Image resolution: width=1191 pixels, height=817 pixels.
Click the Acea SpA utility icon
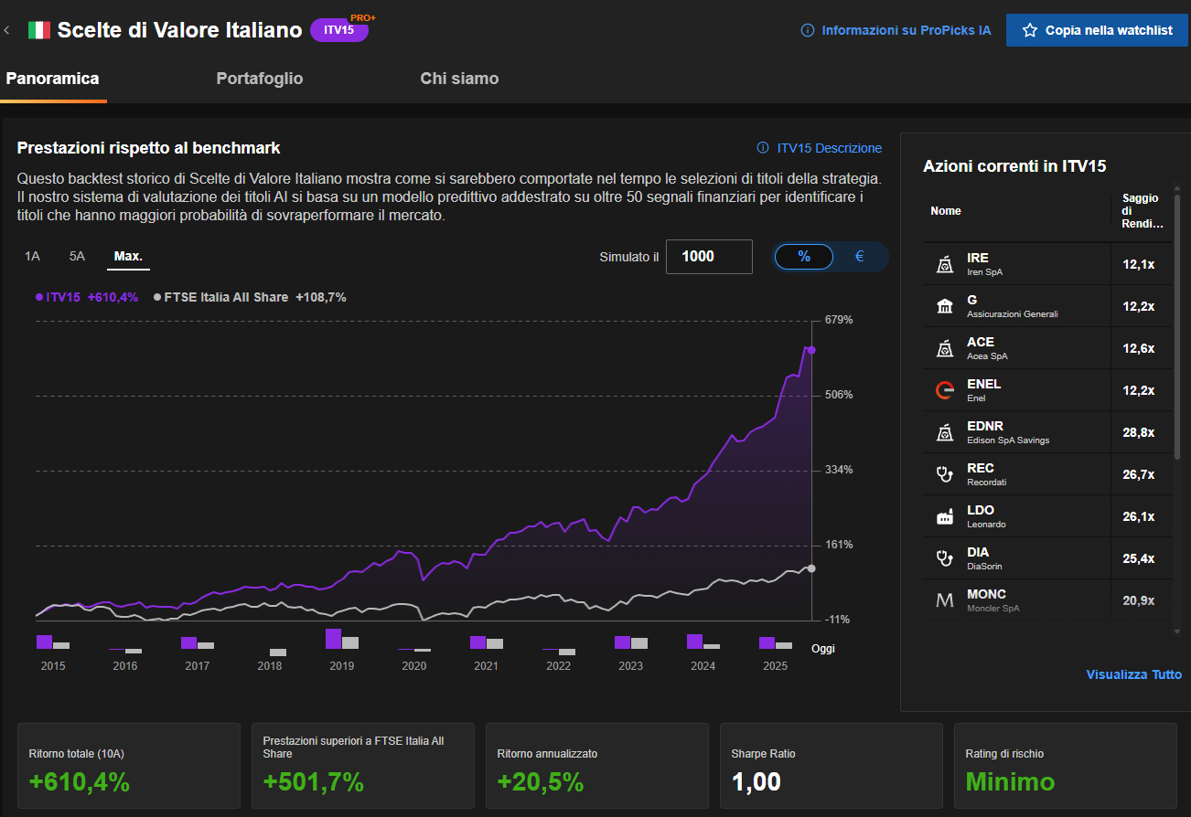(944, 348)
